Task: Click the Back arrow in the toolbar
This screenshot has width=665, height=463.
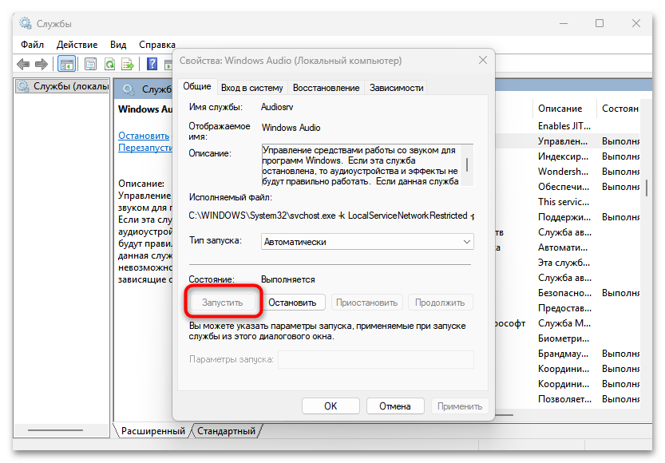Action: tap(23, 64)
